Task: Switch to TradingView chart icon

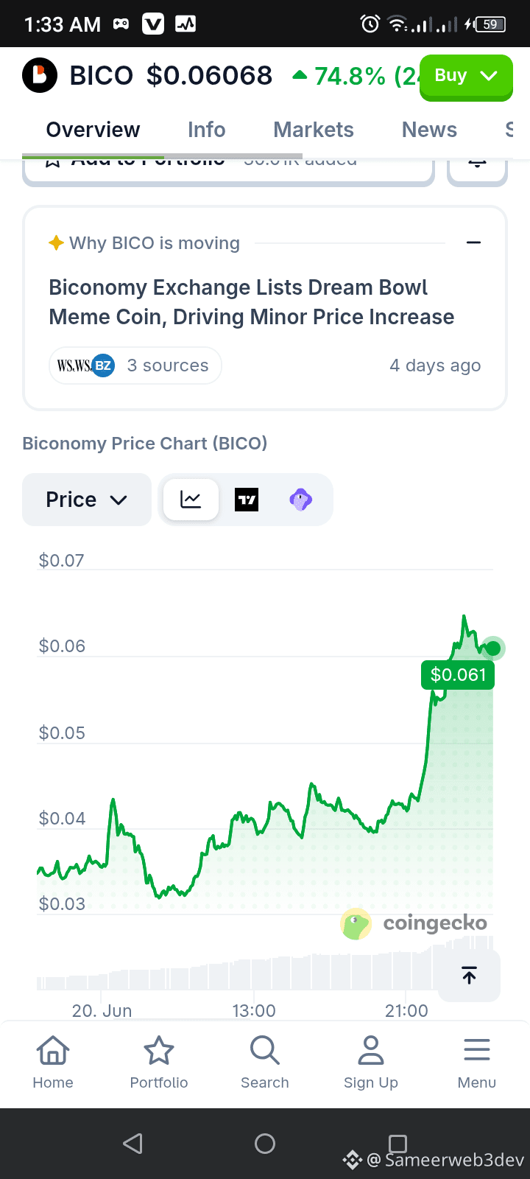Action: pyautogui.click(x=247, y=500)
